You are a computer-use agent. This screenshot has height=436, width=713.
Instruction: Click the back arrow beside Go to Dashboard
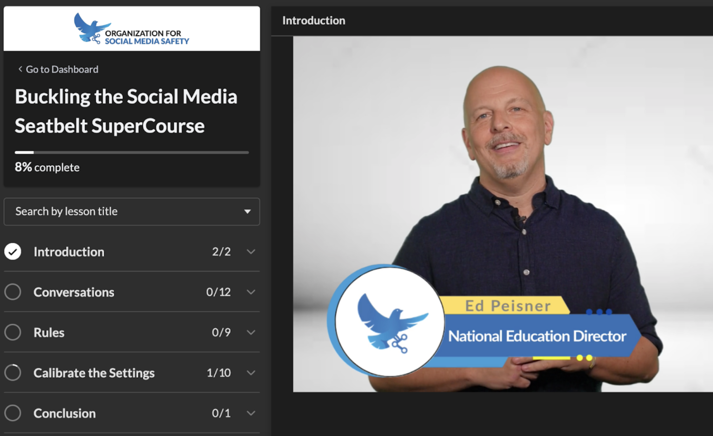pos(20,69)
